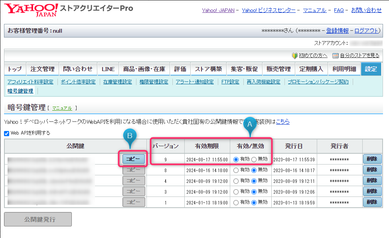Select 無効 radio for version 4
Image resolution: width=389 pixels, height=238 pixels.
[254, 181]
